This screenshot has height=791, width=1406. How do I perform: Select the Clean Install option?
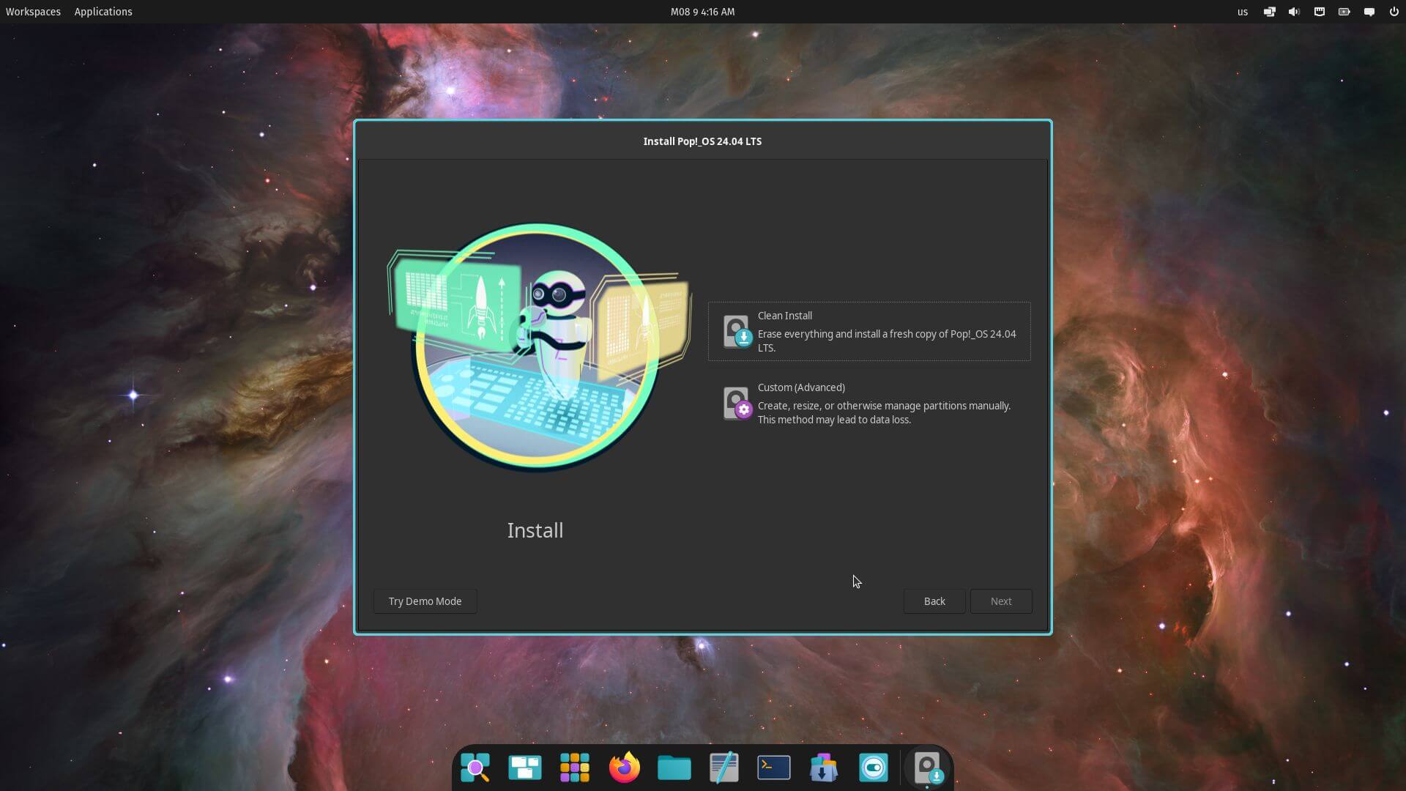click(869, 331)
